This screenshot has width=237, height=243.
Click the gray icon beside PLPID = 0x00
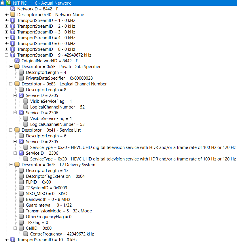click(x=21, y=182)
